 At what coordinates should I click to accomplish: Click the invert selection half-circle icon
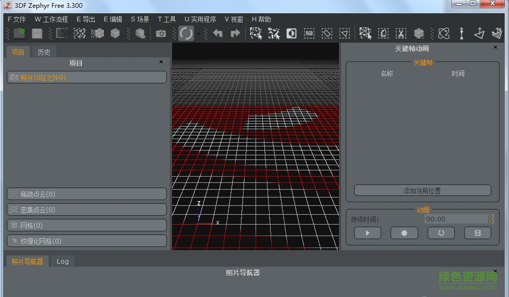[292, 33]
